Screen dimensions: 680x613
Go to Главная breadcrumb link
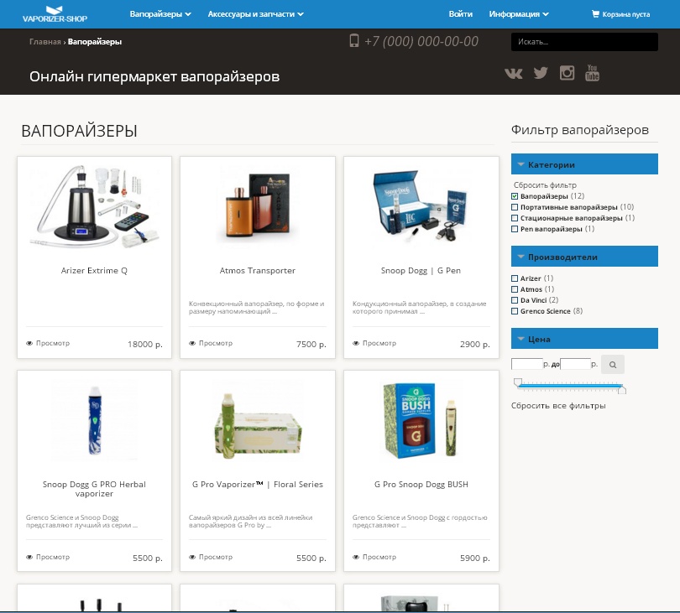click(x=45, y=42)
